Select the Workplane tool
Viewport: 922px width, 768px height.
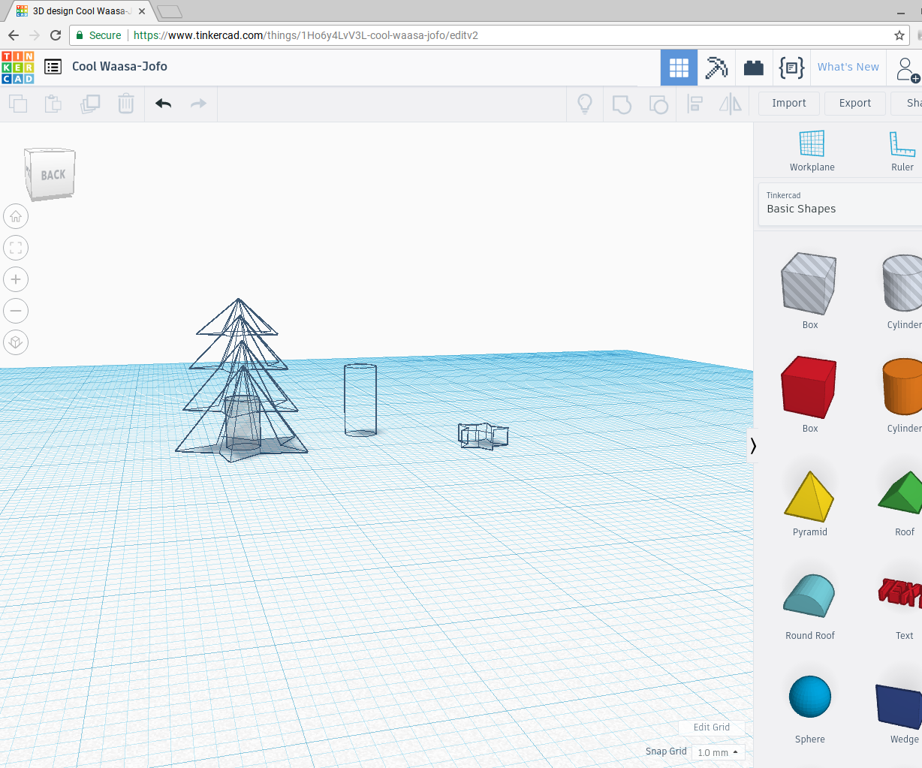pyautogui.click(x=812, y=151)
